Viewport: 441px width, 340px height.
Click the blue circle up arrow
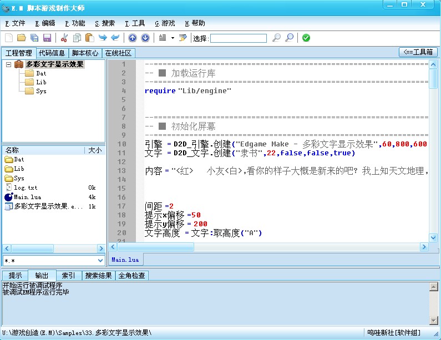coord(133,38)
